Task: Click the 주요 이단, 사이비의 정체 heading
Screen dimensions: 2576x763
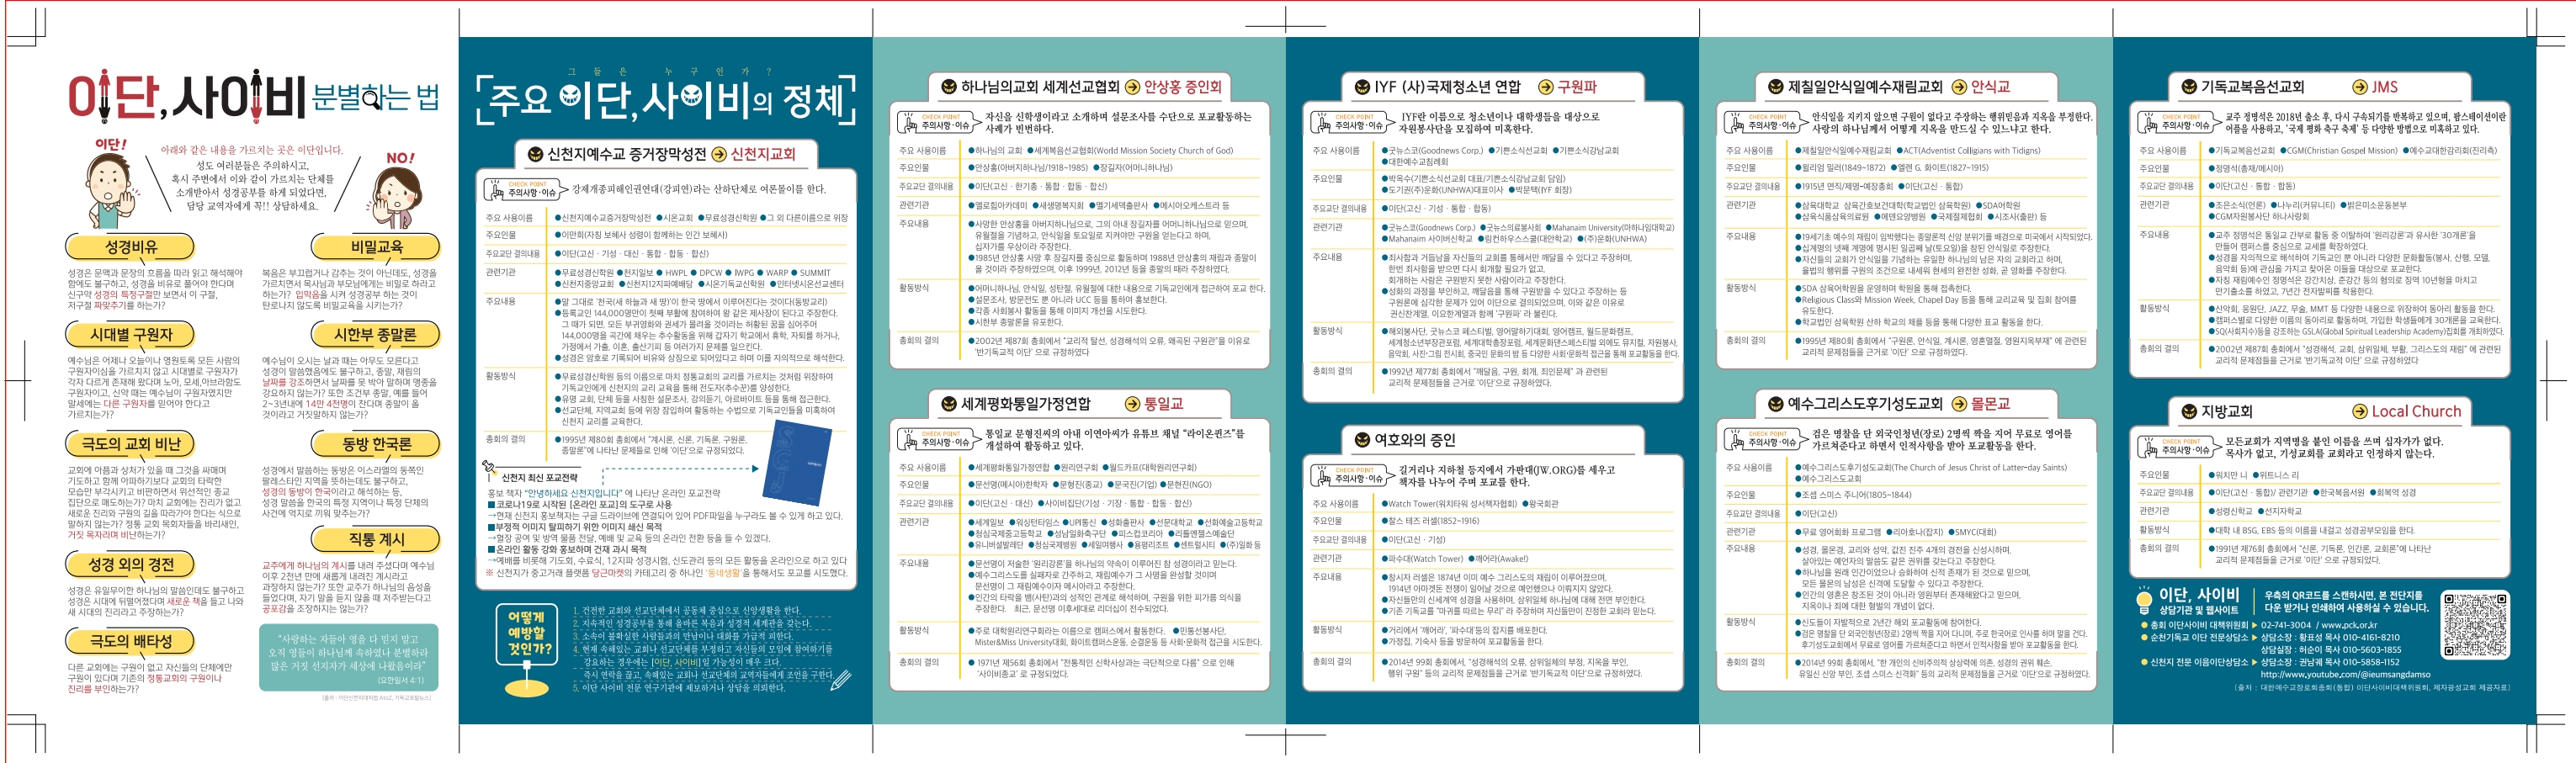Action: [x=665, y=100]
